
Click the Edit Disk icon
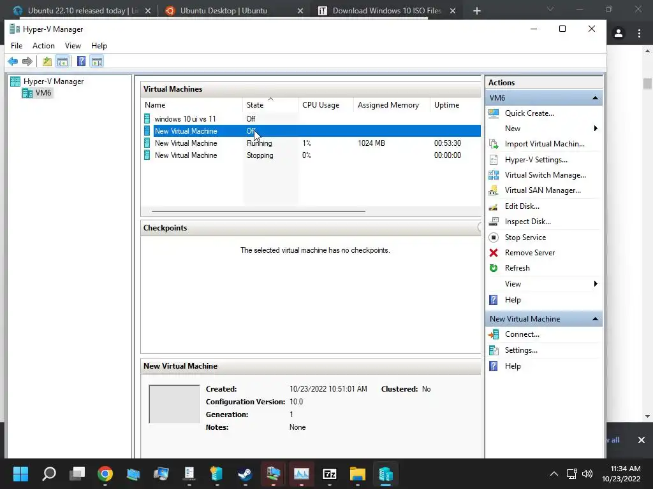click(x=494, y=206)
